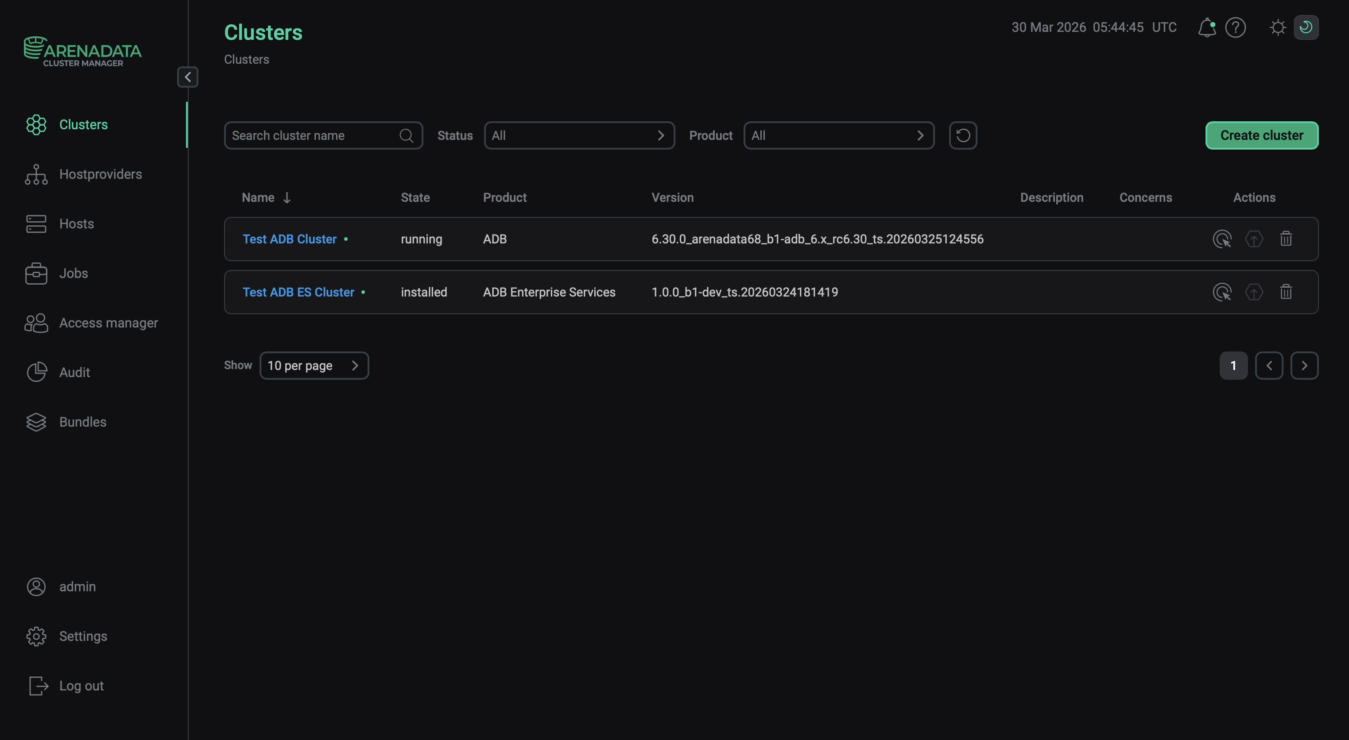Open Access manager in sidebar
Viewport: 1349px width, 740px height.
coord(108,323)
